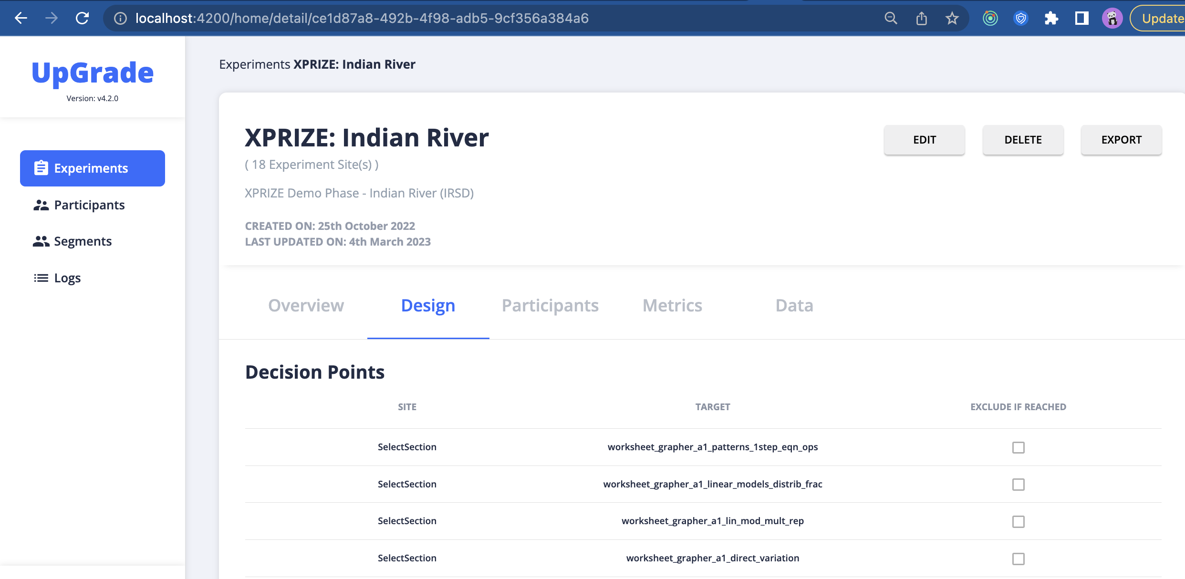Viewport: 1185px width, 579px height.
Task: Toggle the browser side panel icon
Action: (x=1082, y=18)
